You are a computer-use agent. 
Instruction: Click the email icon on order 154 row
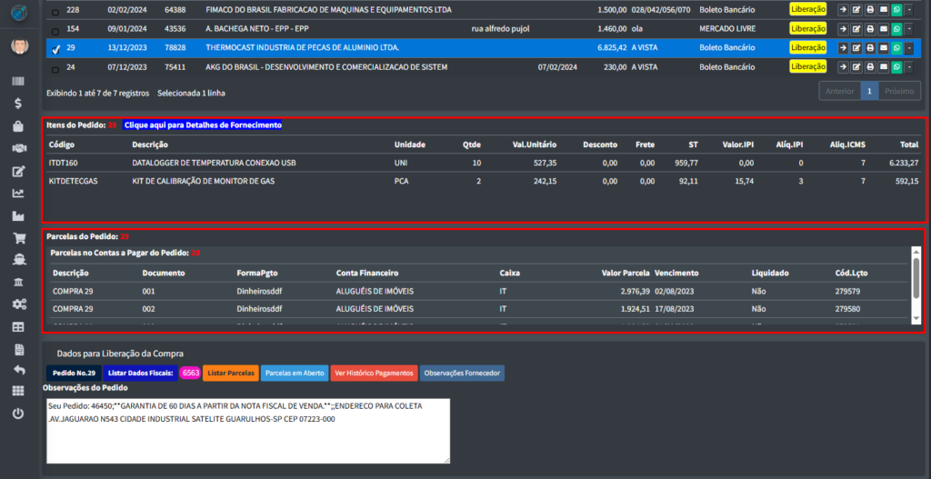[884, 28]
